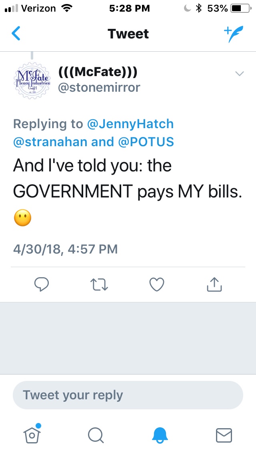Share the tweet via upload icon
The height and width of the screenshot is (455, 256).
click(214, 284)
